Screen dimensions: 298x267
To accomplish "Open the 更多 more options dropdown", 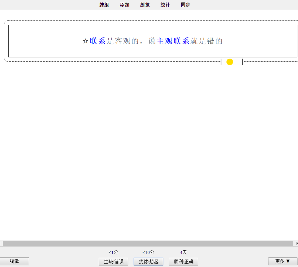I will 283,261.
